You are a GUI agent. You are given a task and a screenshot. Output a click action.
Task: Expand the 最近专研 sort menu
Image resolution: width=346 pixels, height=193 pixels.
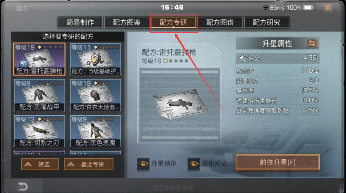[x=89, y=164]
